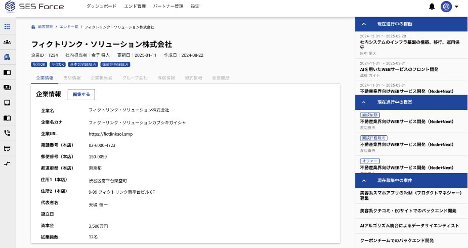This screenshot has height=248, width=468.
Task: Open AIを用いたWEBサービスのフロント開発 entry
Action: [411, 70]
